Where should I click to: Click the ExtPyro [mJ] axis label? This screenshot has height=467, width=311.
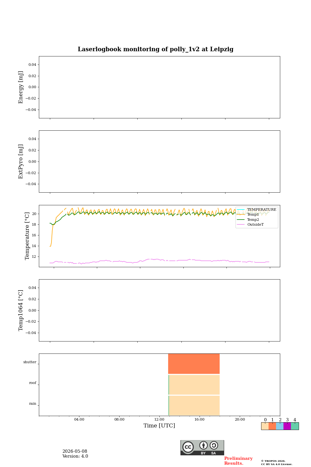coord(21,162)
